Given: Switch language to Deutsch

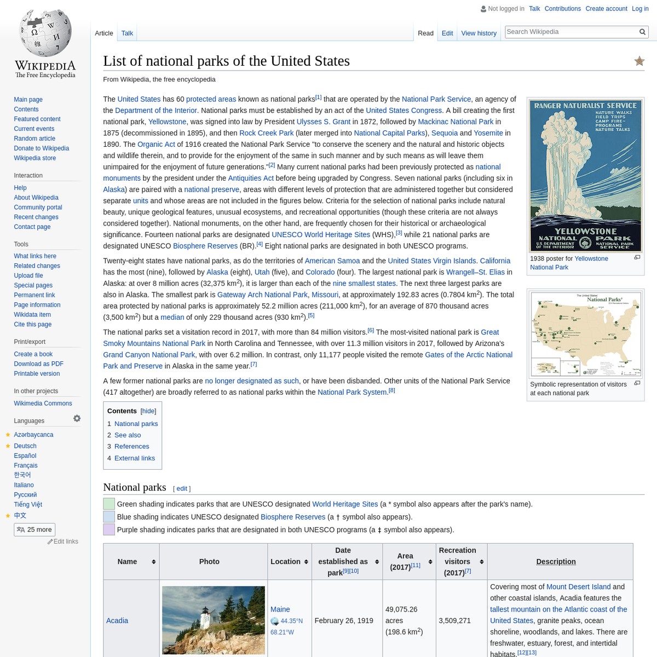Looking at the screenshot, I should point(25,446).
